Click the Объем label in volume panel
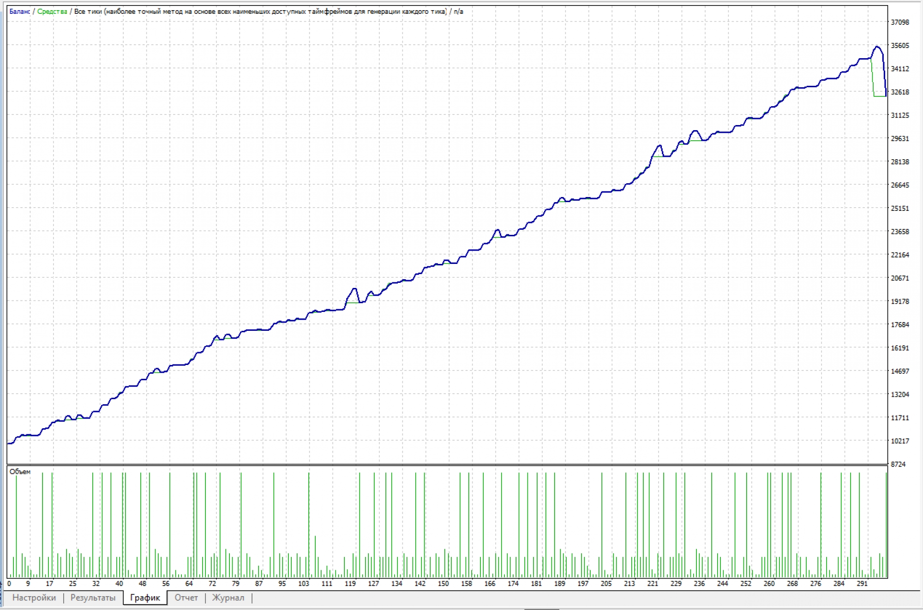 pos(20,472)
